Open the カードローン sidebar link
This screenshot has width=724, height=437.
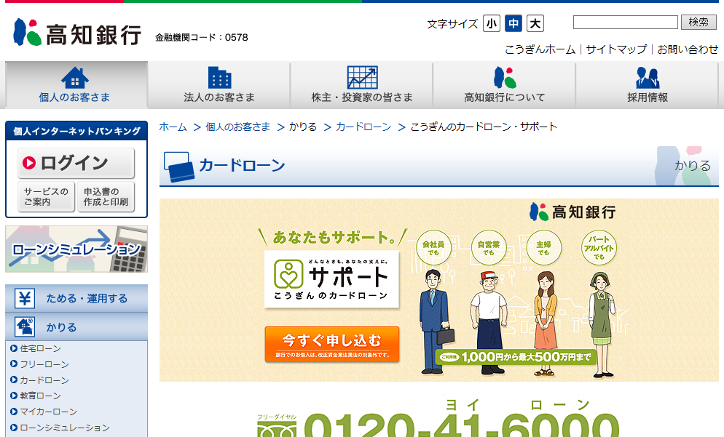click(44, 380)
